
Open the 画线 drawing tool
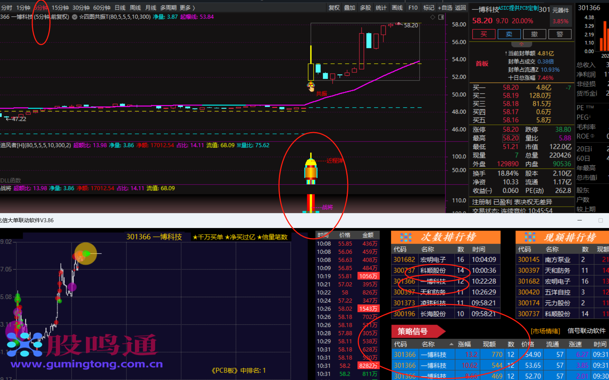click(397, 8)
